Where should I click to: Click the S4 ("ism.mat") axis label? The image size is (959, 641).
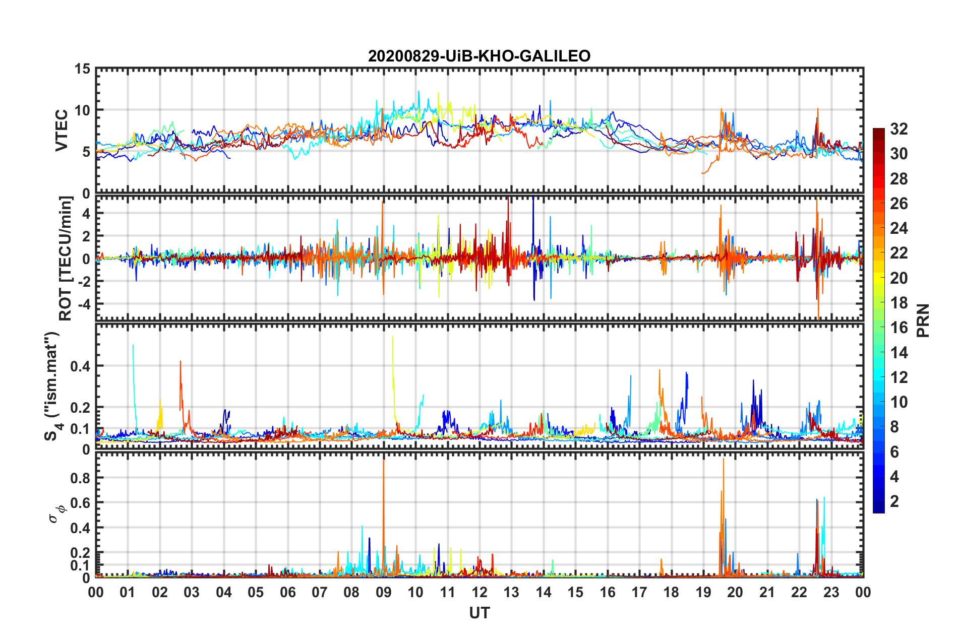52,387
